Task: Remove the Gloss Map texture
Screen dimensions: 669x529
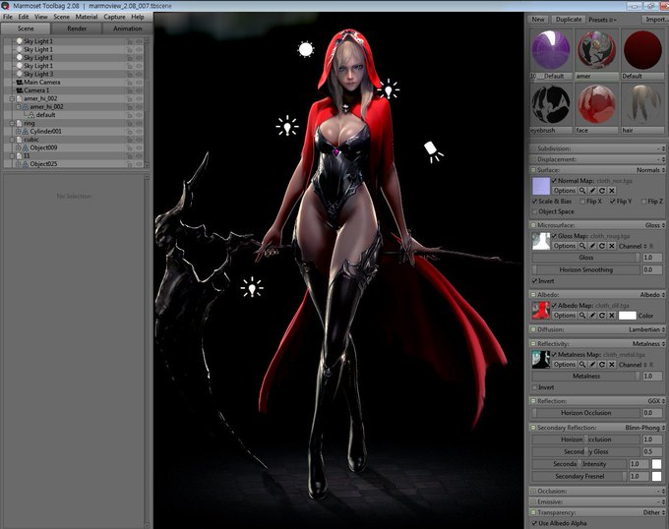Action: [612, 246]
